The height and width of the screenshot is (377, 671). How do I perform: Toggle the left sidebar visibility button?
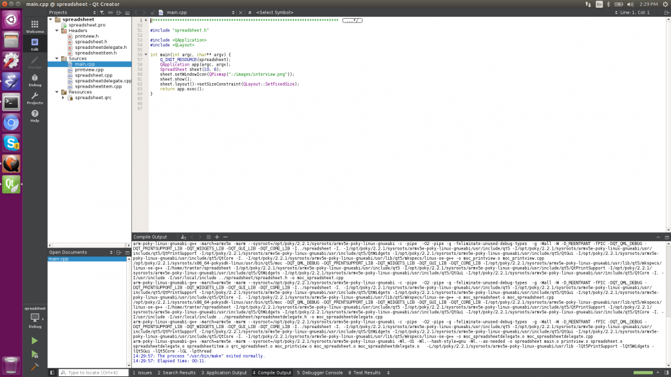(x=53, y=372)
